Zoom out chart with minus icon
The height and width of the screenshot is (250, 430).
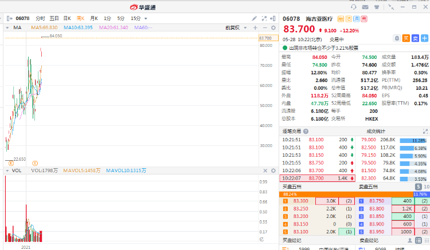coord(265,27)
